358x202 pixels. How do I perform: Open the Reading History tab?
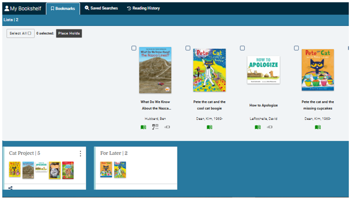click(143, 8)
